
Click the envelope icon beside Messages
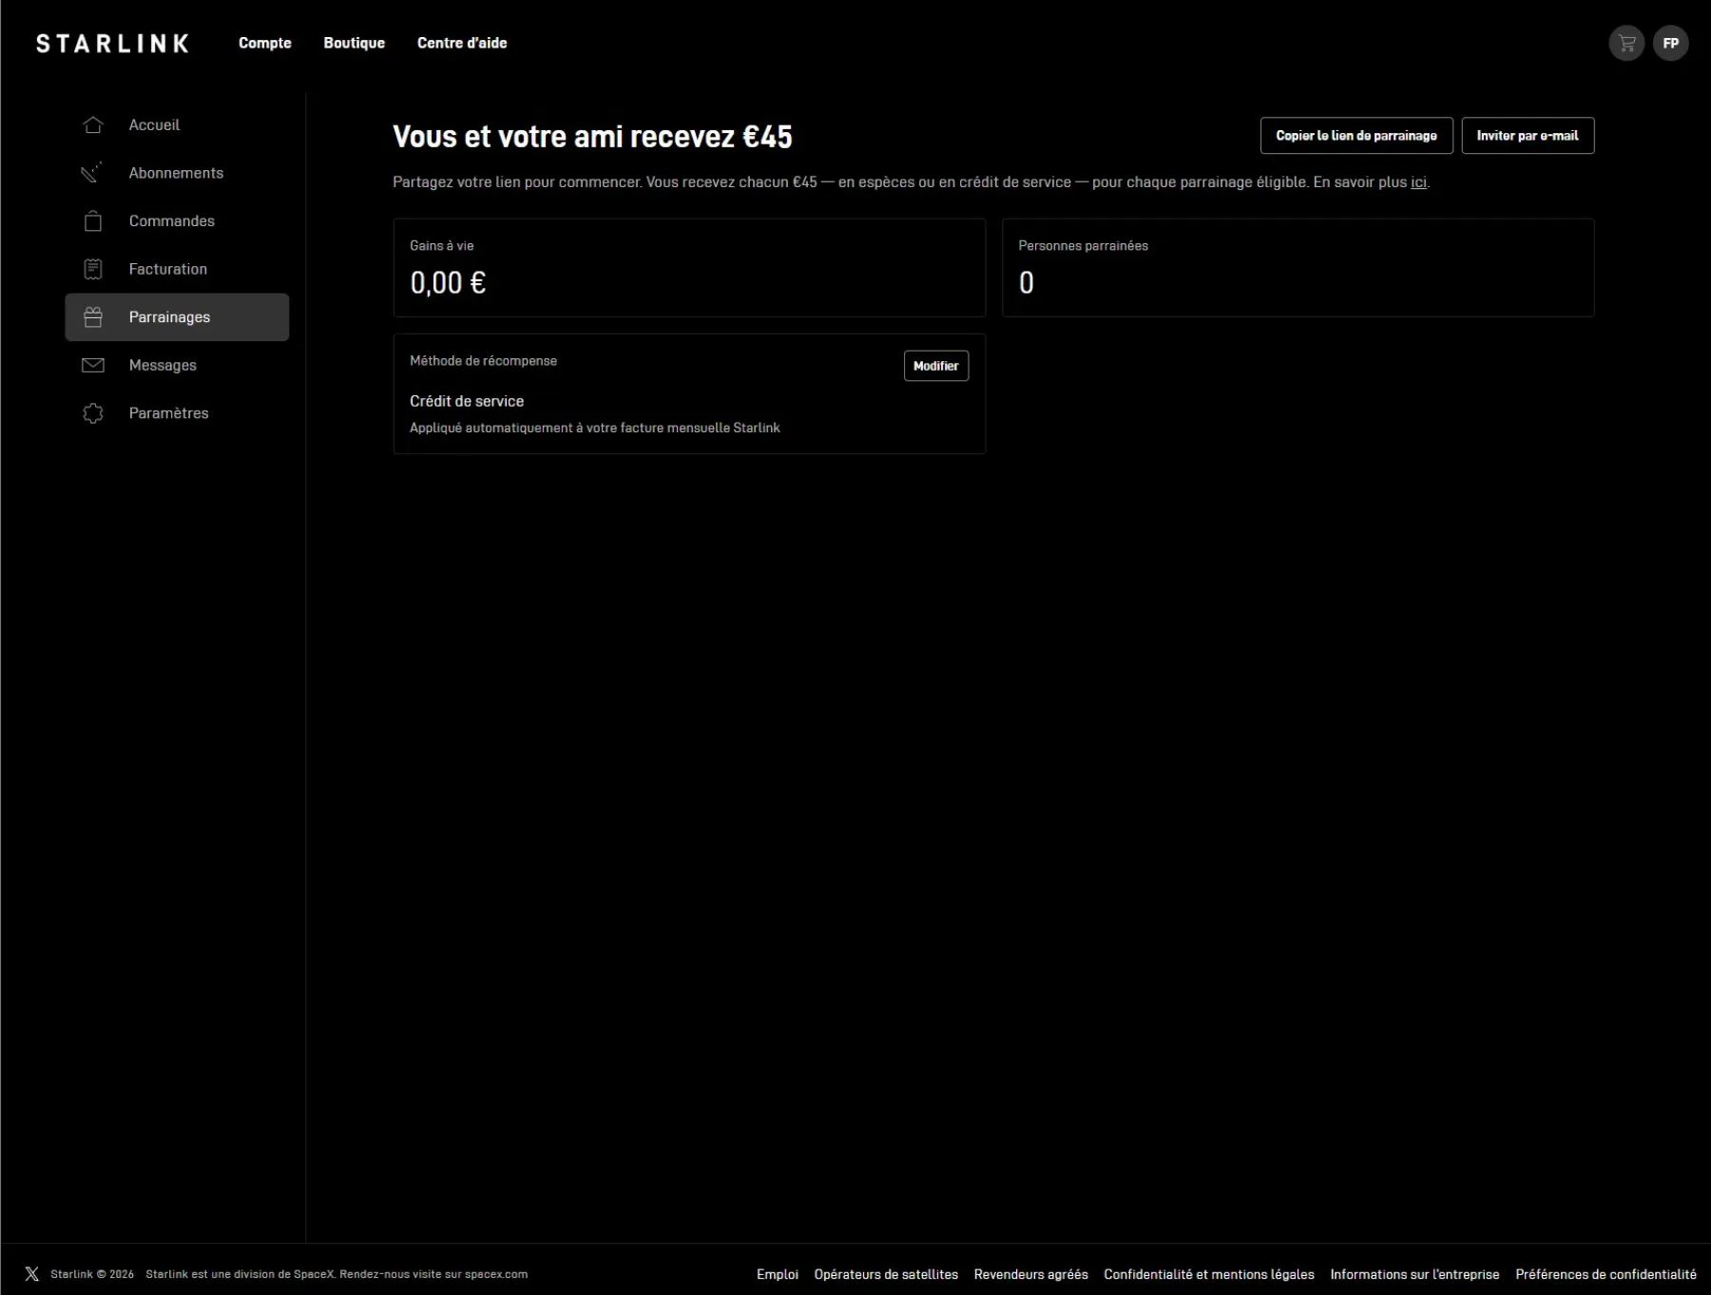point(93,365)
